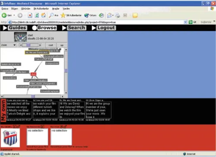This screenshot has height=157, width=216.
Task: Click the grayed Forward arrow icon
Action: point(20,15)
